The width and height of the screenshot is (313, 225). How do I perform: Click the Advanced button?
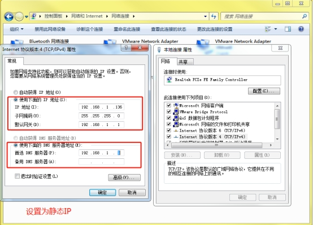click(124, 178)
